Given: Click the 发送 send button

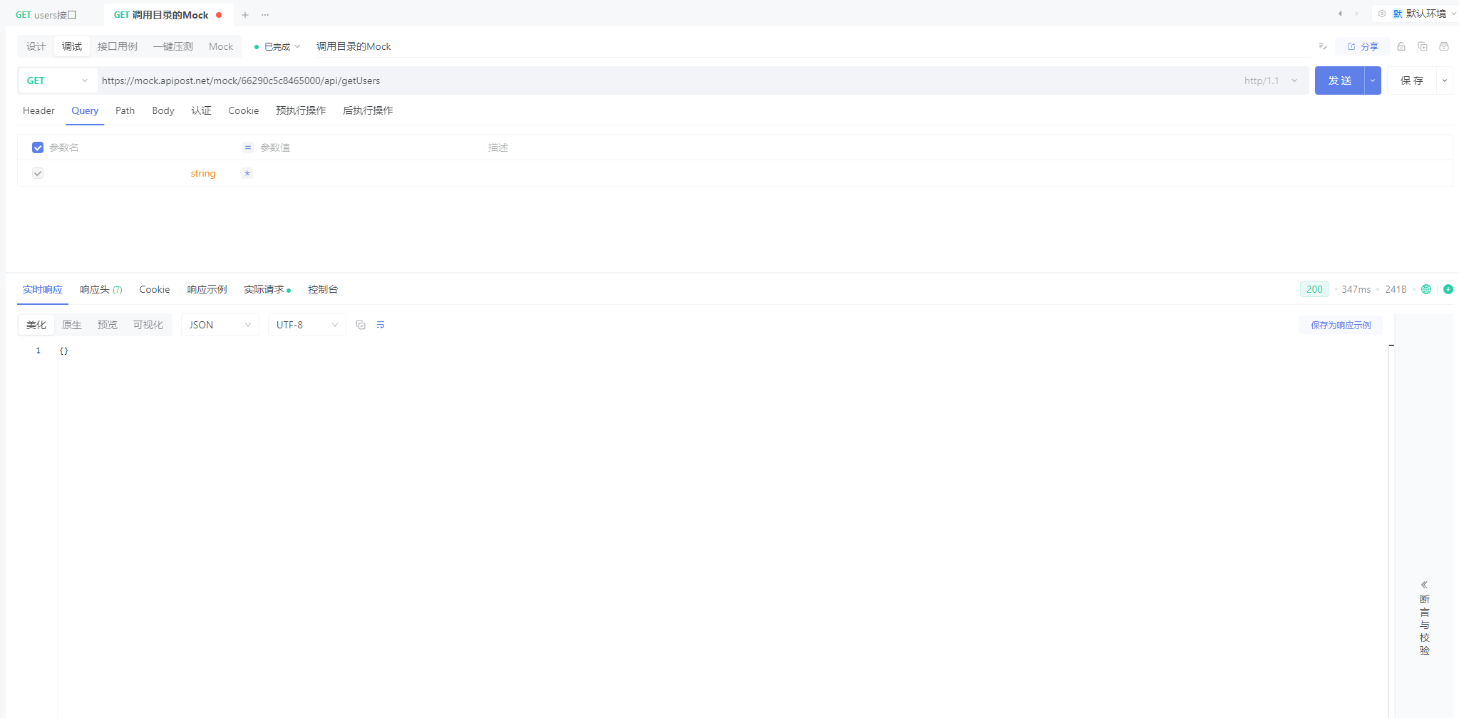Looking at the screenshot, I should click(x=1340, y=80).
